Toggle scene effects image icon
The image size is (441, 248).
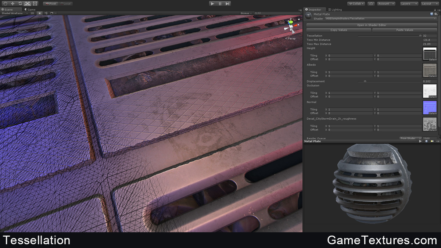point(52,13)
